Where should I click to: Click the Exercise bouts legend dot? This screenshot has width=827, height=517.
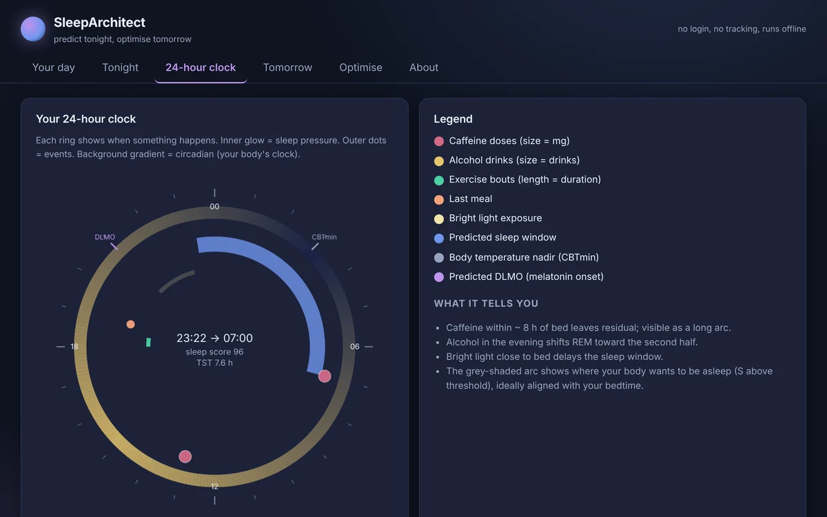pos(439,180)
